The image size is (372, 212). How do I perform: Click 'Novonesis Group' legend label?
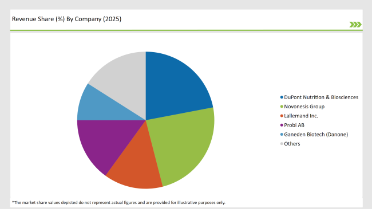304,107
